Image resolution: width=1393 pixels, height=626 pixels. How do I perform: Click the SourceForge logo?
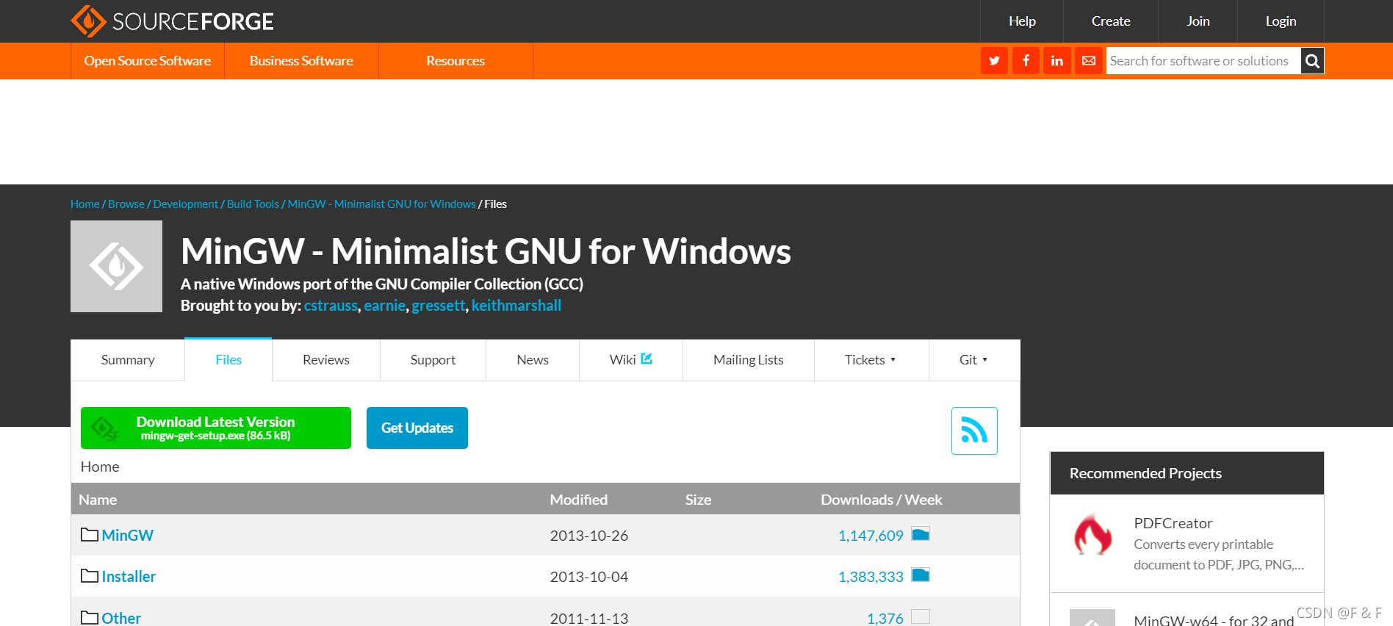(x=172, y=21)
